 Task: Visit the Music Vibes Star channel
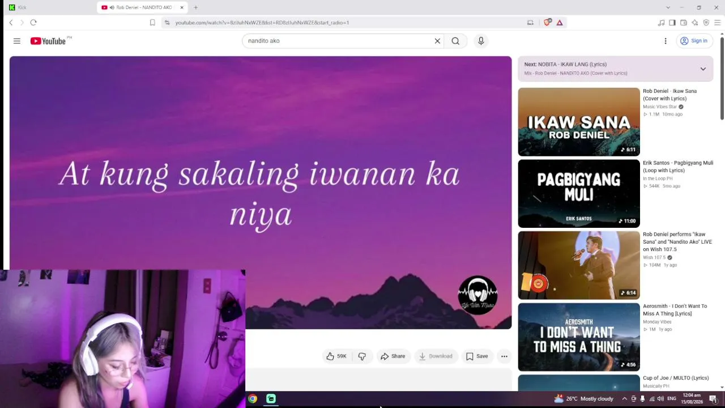(x=660, y=107)
